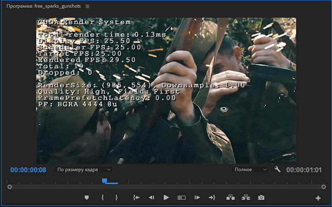The image size is (332, 207).
Task: Click the text "Rendered FPS: 29.50"
Action: [87, 60]
